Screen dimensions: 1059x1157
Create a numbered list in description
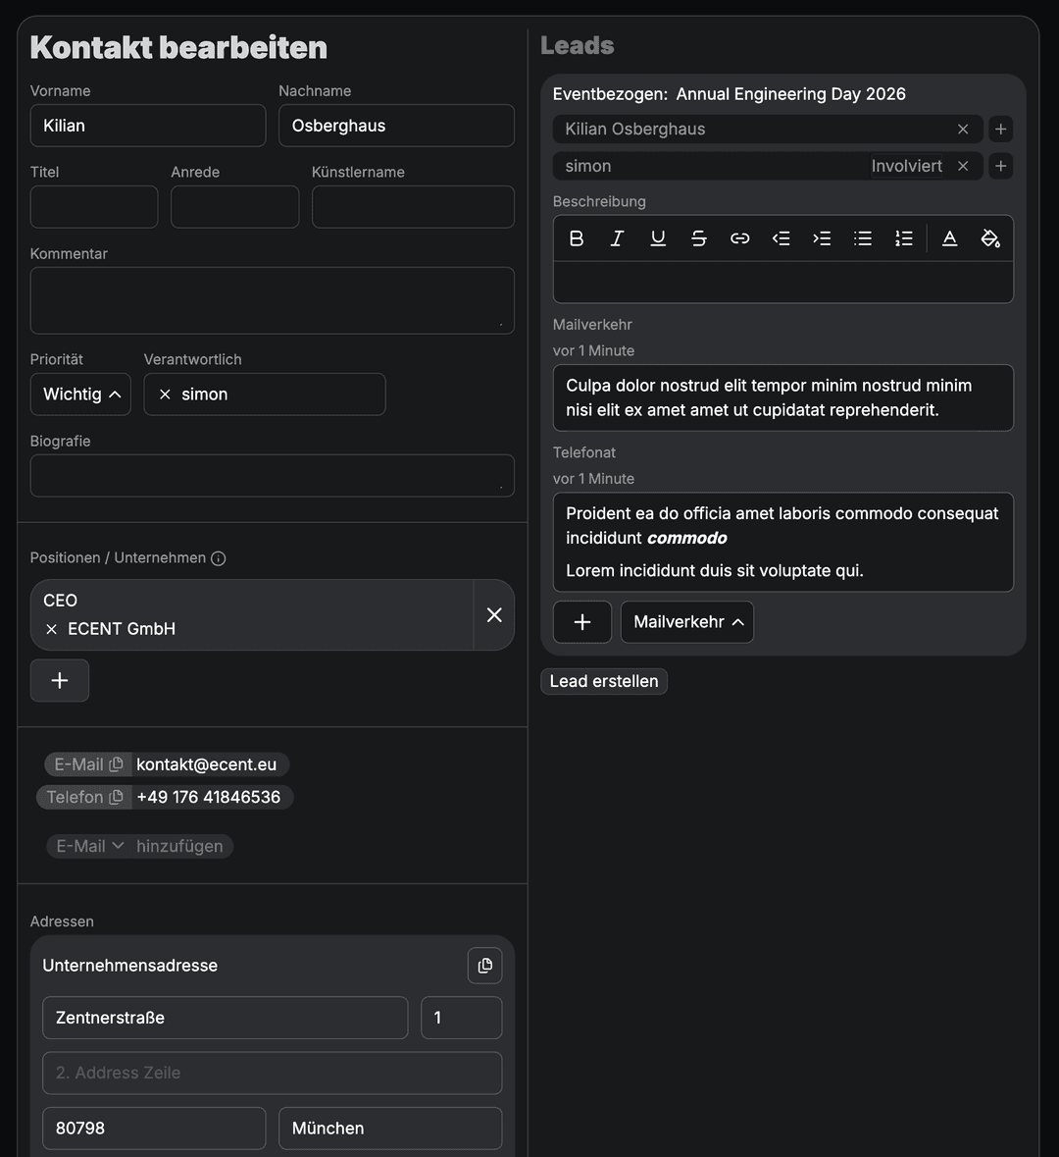[904, 238]
